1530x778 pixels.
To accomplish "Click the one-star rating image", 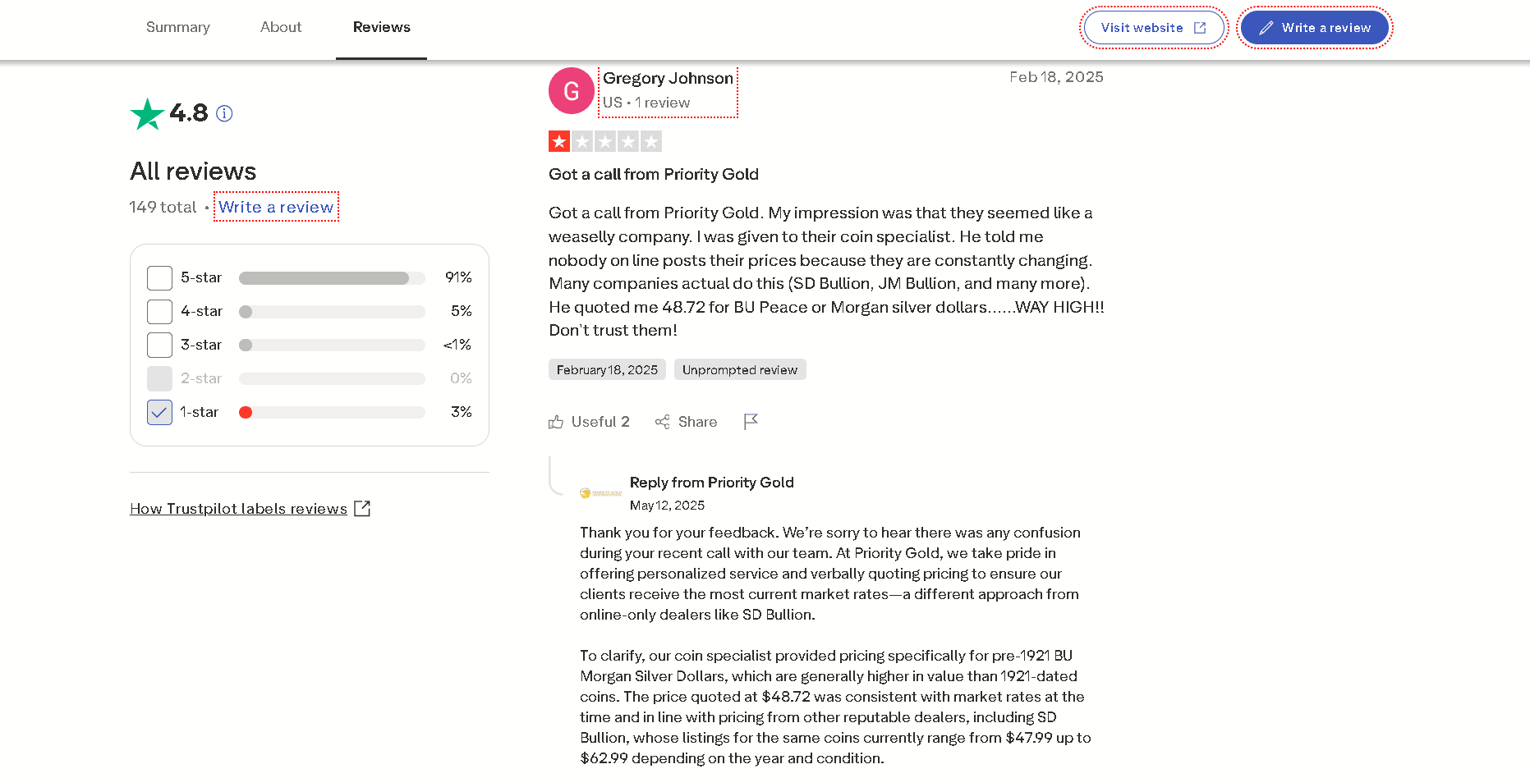I will (605, 142).
